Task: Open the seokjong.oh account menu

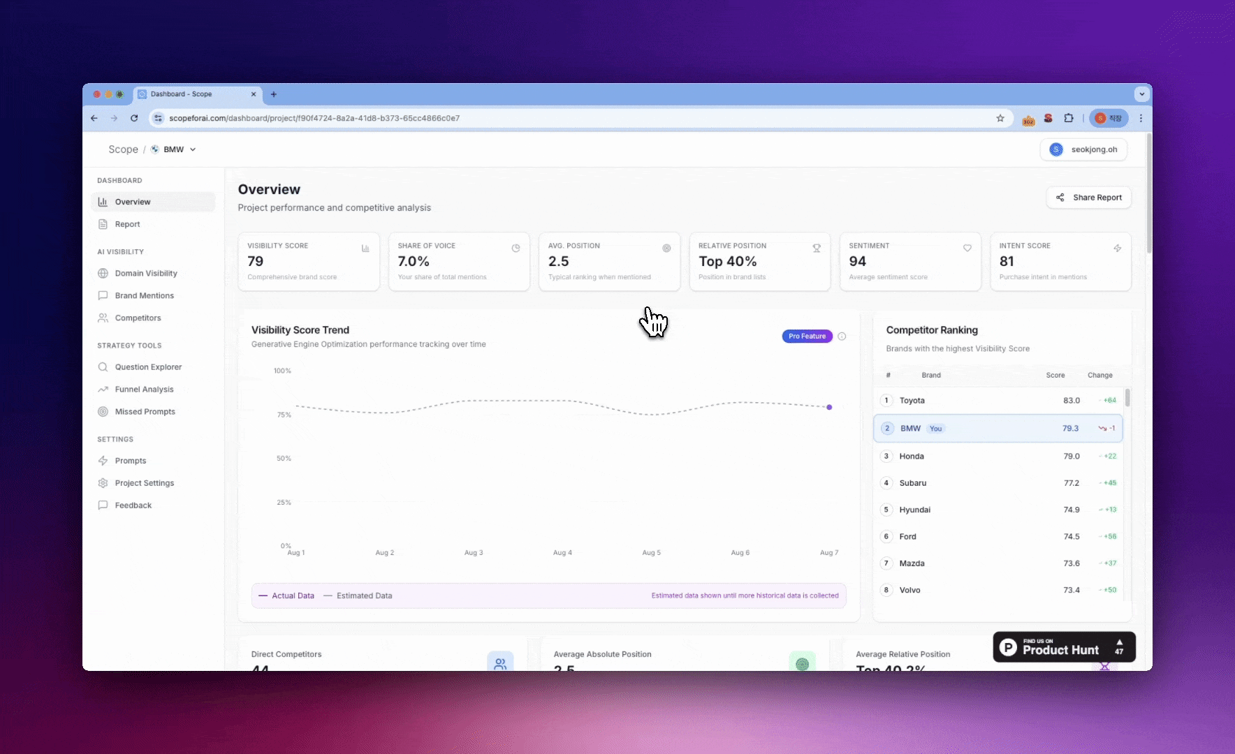Action: [1083, 149]
